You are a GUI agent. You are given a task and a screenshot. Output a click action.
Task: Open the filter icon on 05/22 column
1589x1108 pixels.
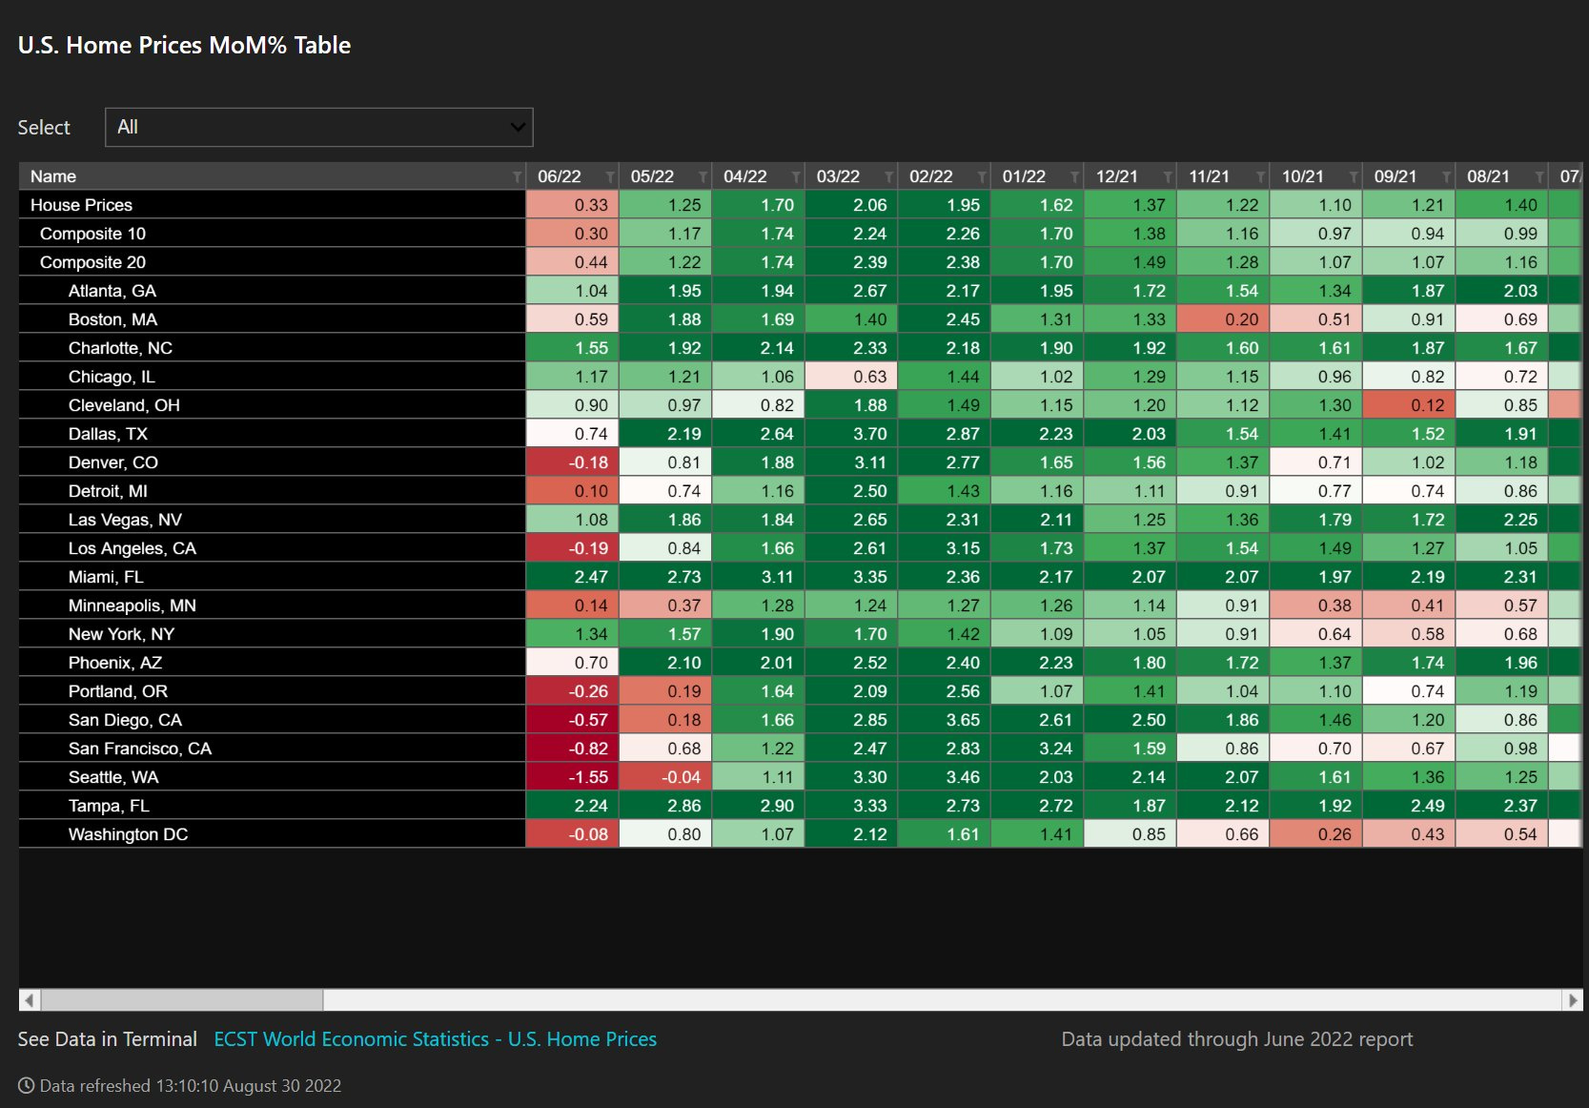(x=703, y=177)
